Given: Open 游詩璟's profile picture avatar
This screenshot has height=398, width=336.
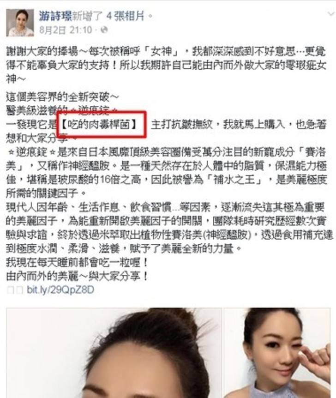Looking at the screenshot, I should coord(20,23).
